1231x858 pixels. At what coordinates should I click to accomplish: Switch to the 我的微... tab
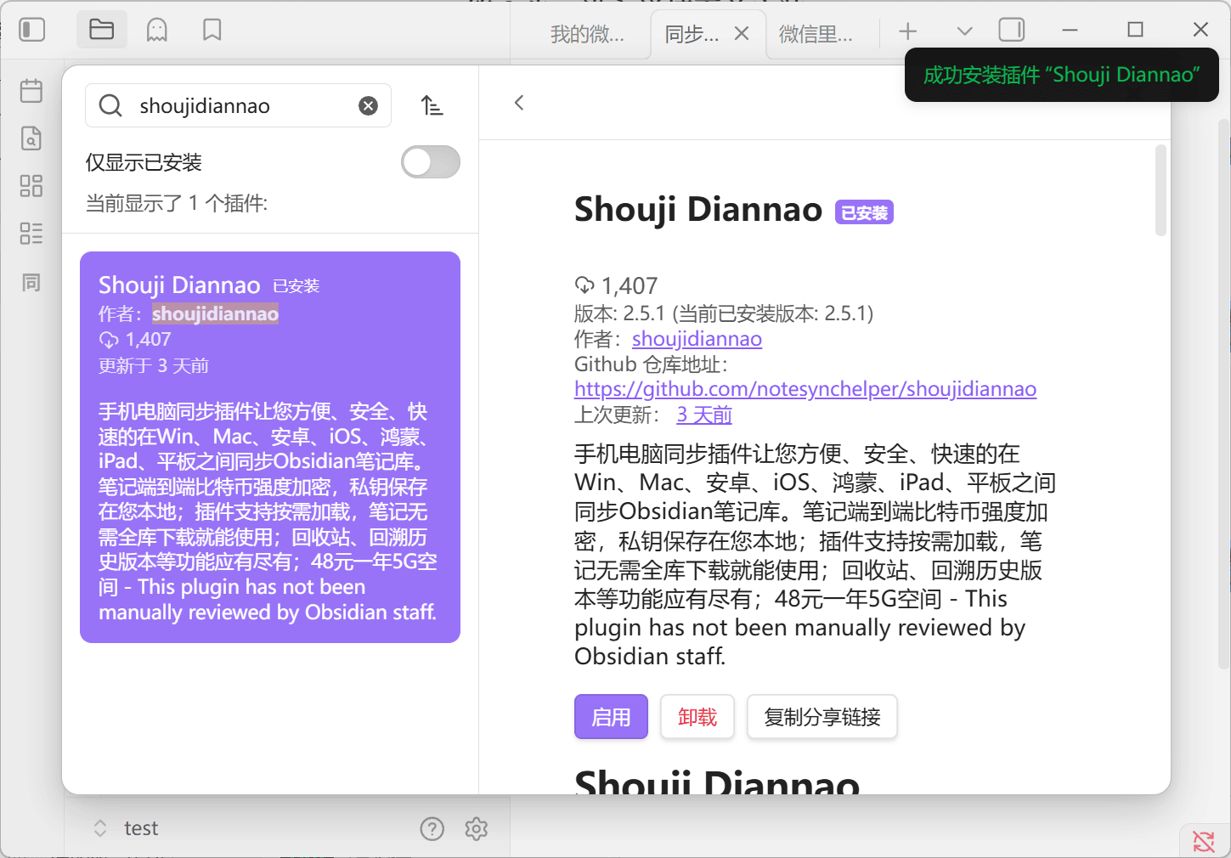coord(587,34)
